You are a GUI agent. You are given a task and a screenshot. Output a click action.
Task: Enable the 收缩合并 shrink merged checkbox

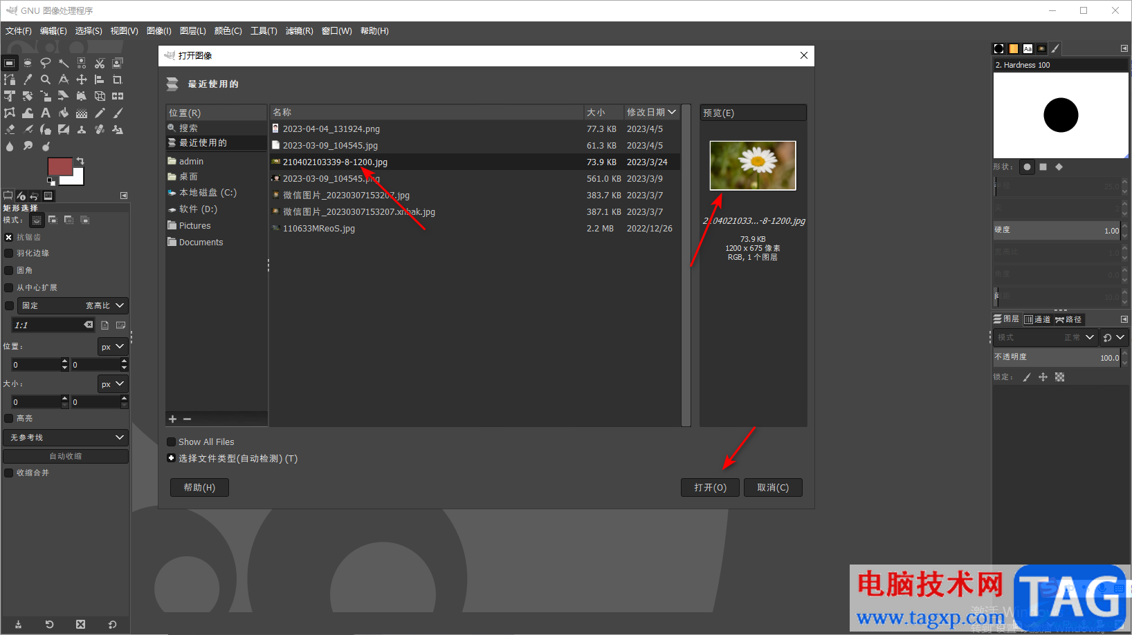point(9,473)
